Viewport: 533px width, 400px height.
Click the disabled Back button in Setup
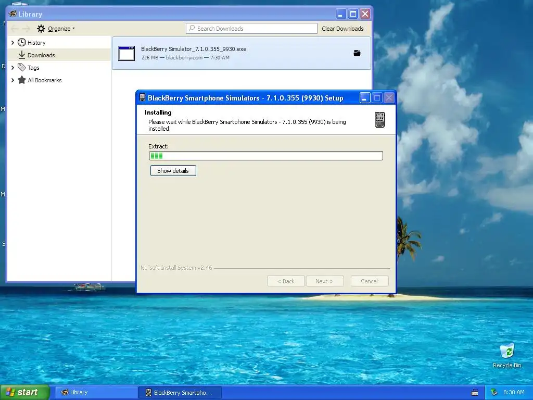(x=286, y=281)
